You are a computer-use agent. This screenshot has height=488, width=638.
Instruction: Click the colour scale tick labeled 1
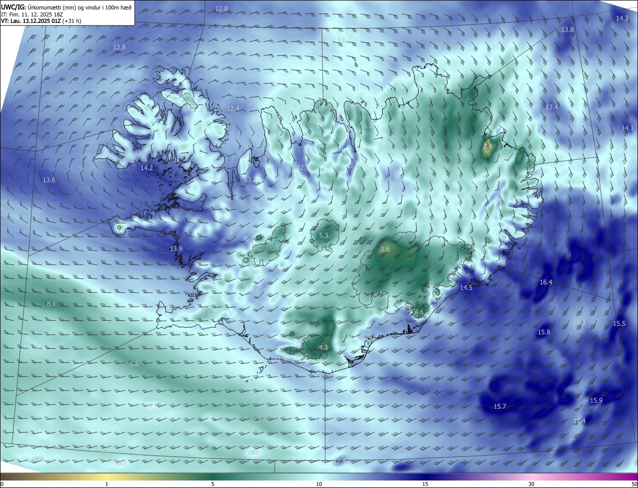(107, 484)
